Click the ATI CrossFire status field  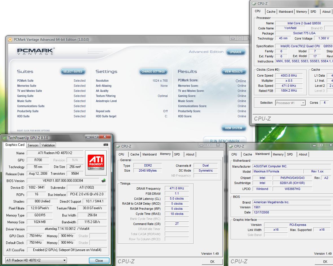(x=67, y=250)
